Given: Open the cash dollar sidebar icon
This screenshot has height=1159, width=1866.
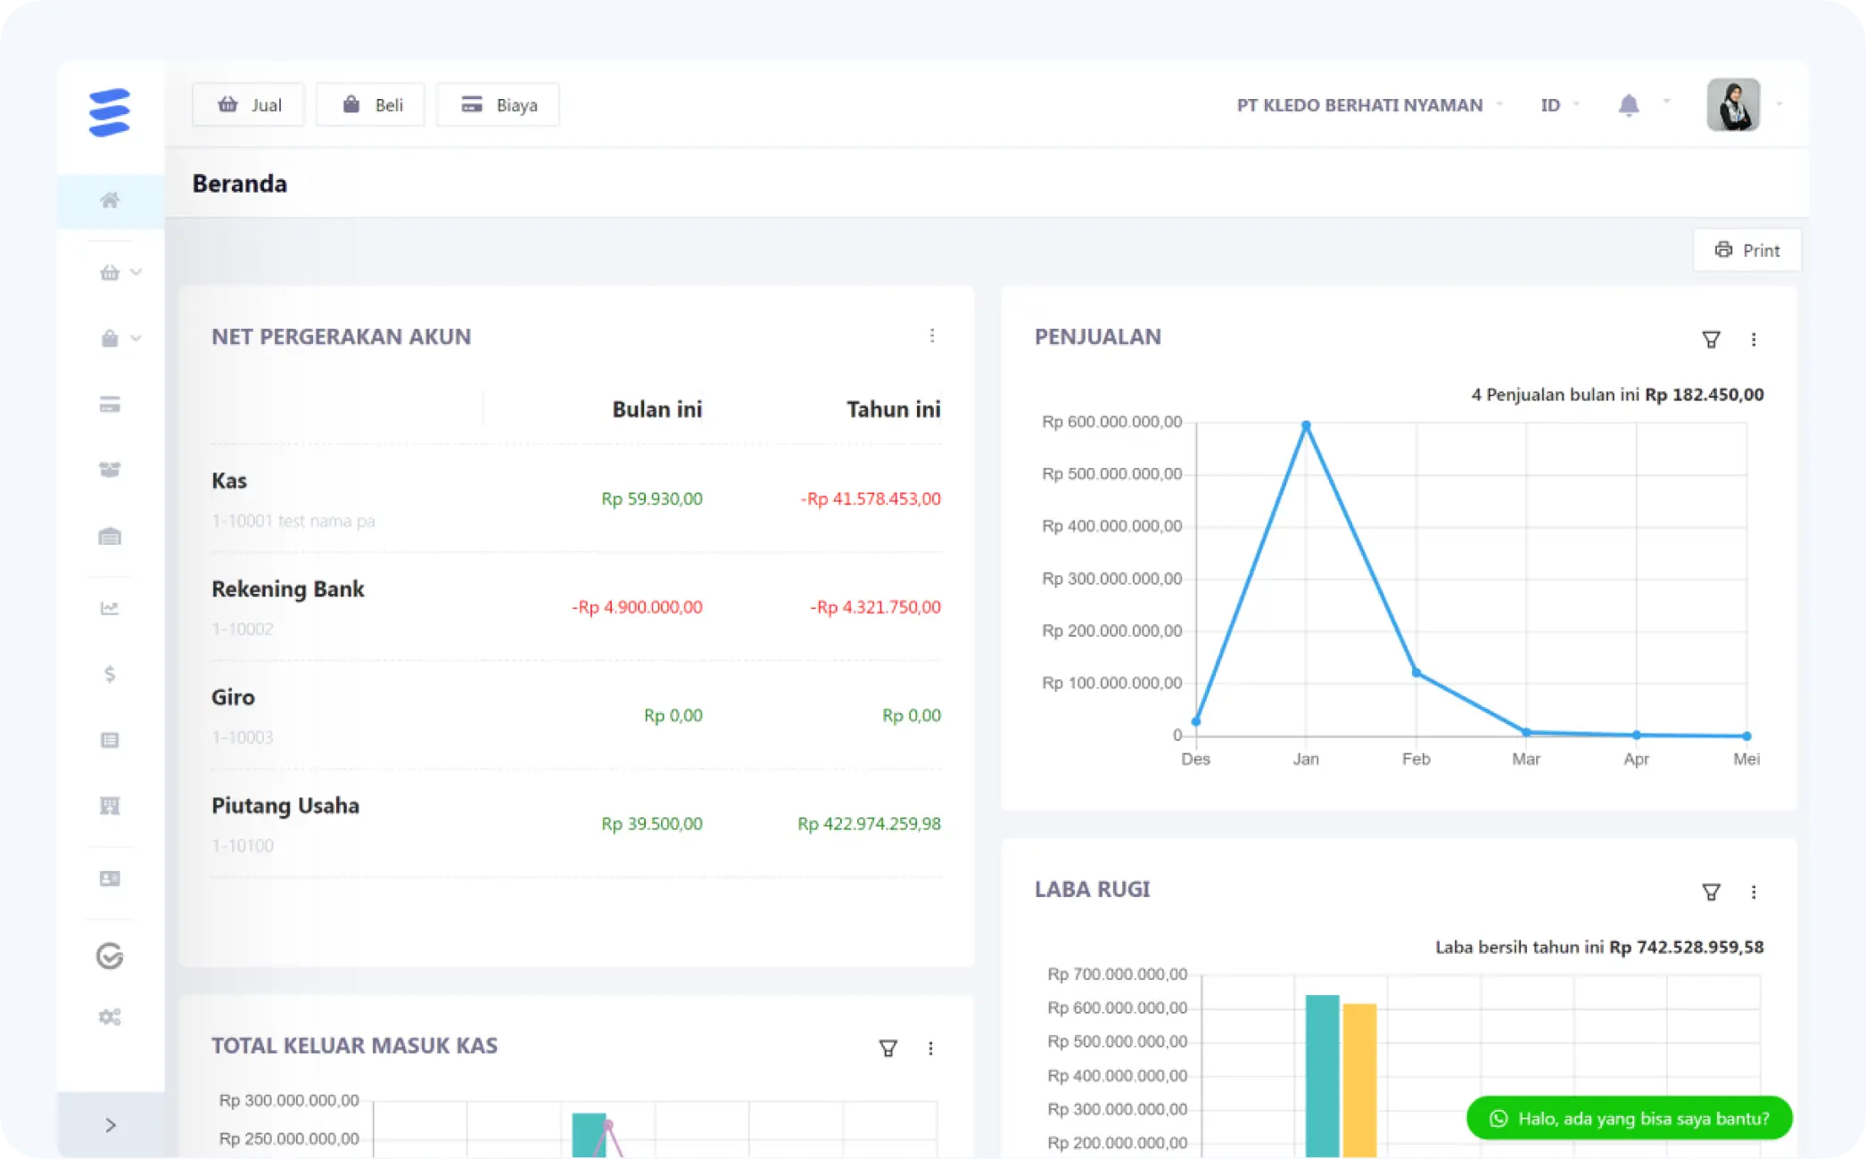Looking at the screenshot, I should point(110,674).
